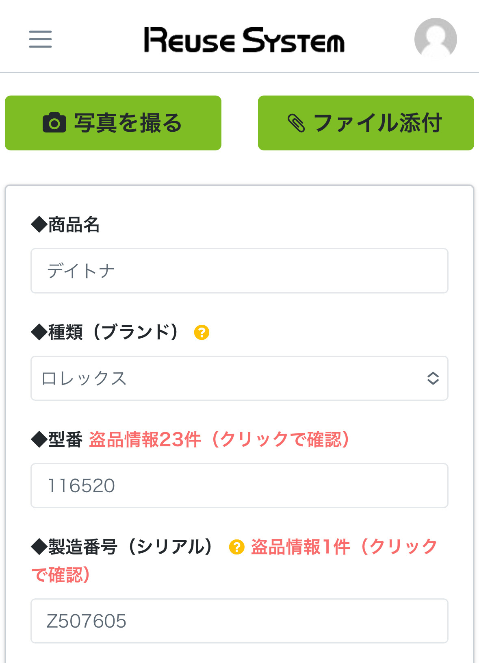Click the brand dropdown arrows

(433, 378)
